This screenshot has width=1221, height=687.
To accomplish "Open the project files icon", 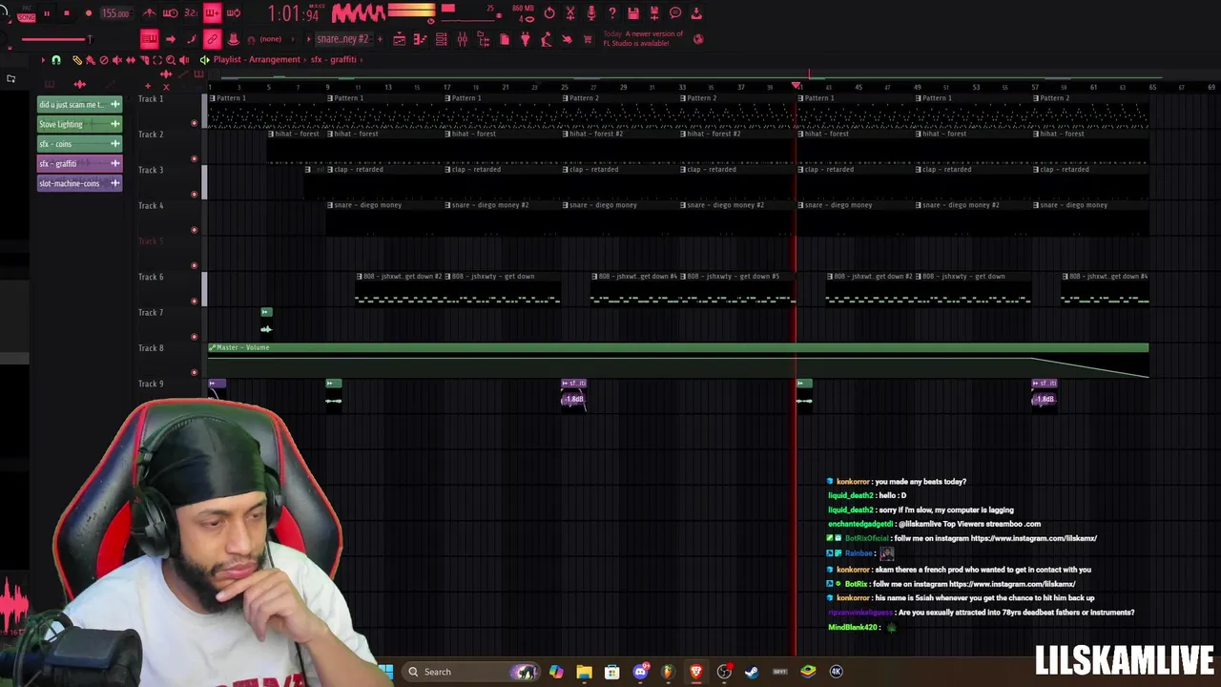I will pyautogui.click(x=505, y=39).
